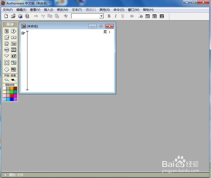Toggle Bold text formatting

coord(109,16)
